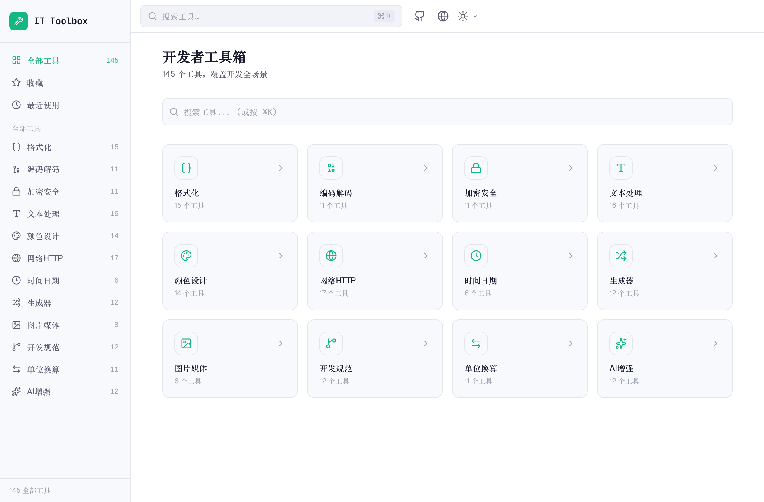Click the 编码解码 card binary icon
Image resolution: width=764 pixels, height=502 pixels.
coord(331,168)
